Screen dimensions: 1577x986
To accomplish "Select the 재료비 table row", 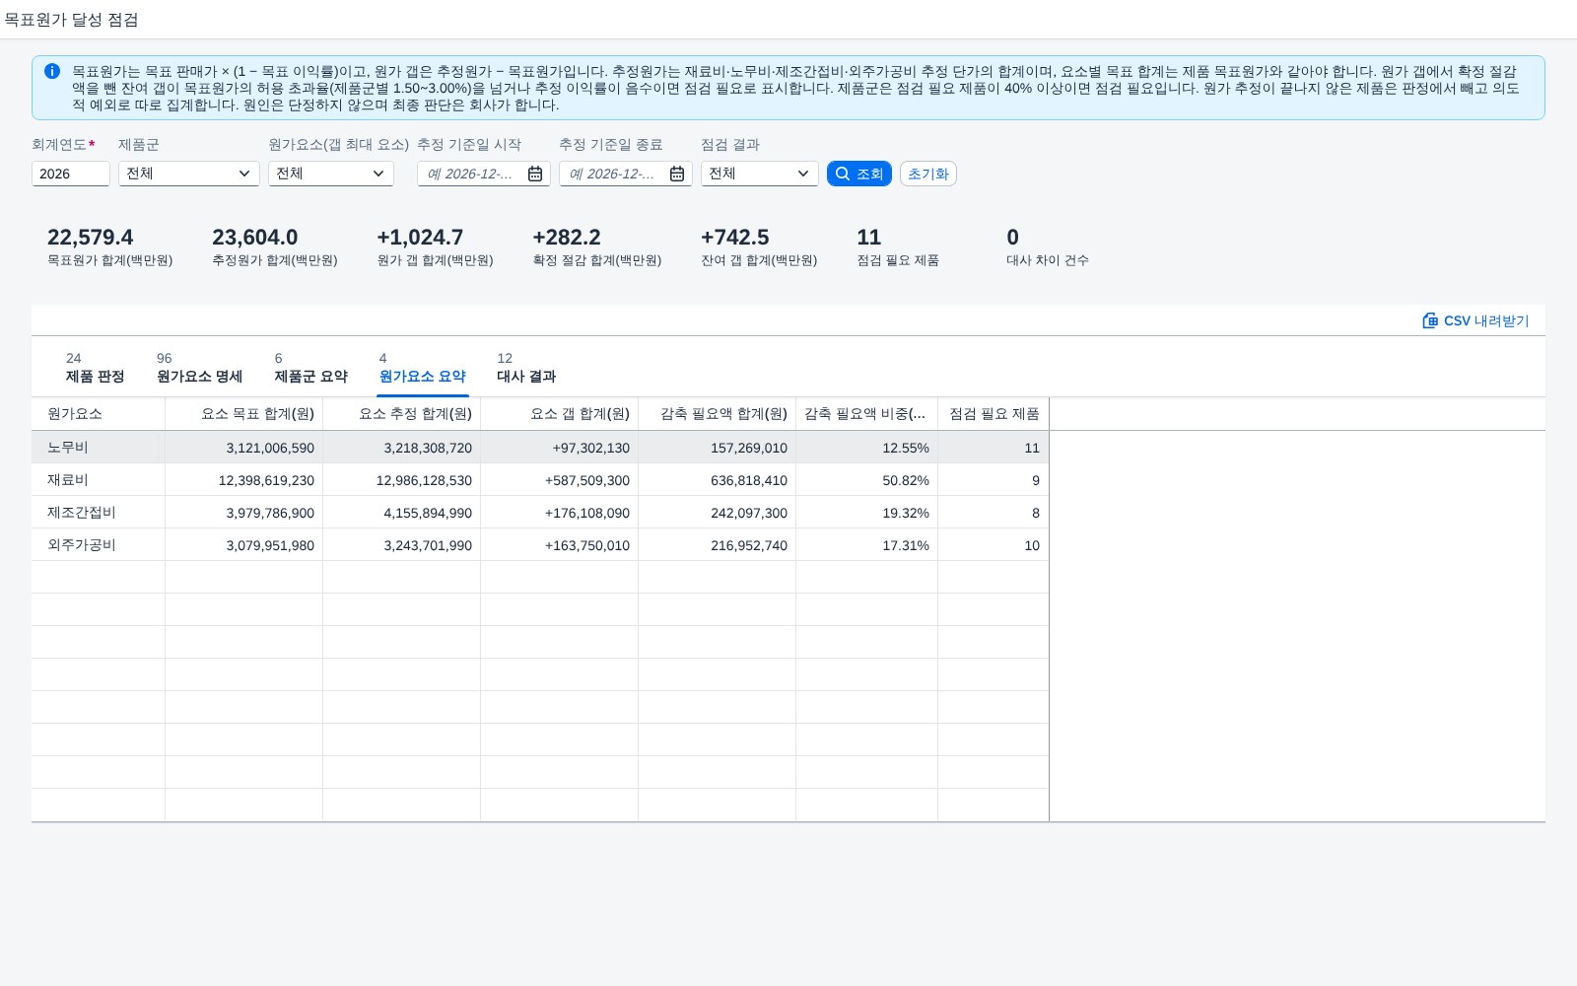I will pyautogui.click(x=540, y=480).
